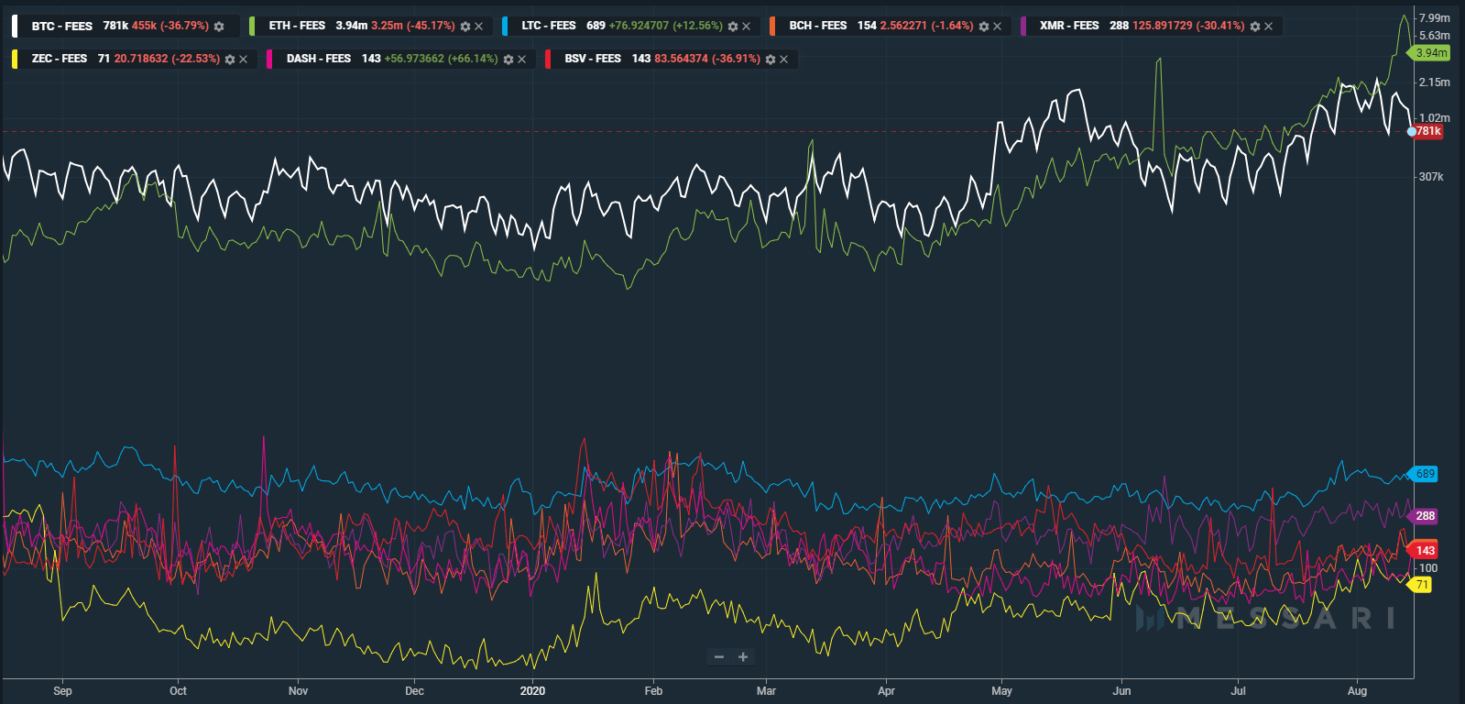
Task: Zoom out with the minus button
Action: pos(719,656)
